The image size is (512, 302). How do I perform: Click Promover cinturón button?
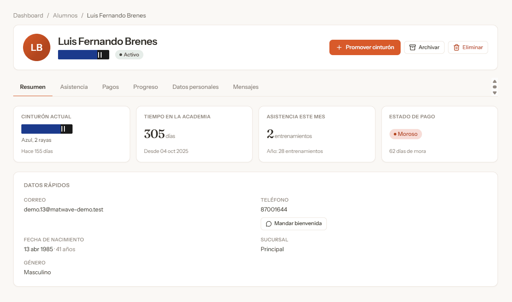point(365,47)
